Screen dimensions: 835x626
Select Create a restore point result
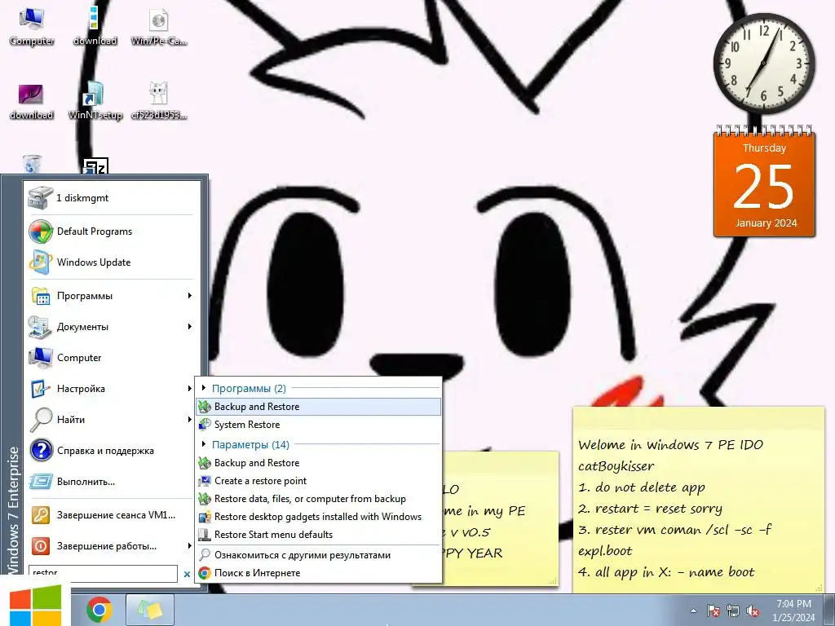point(319,481)
